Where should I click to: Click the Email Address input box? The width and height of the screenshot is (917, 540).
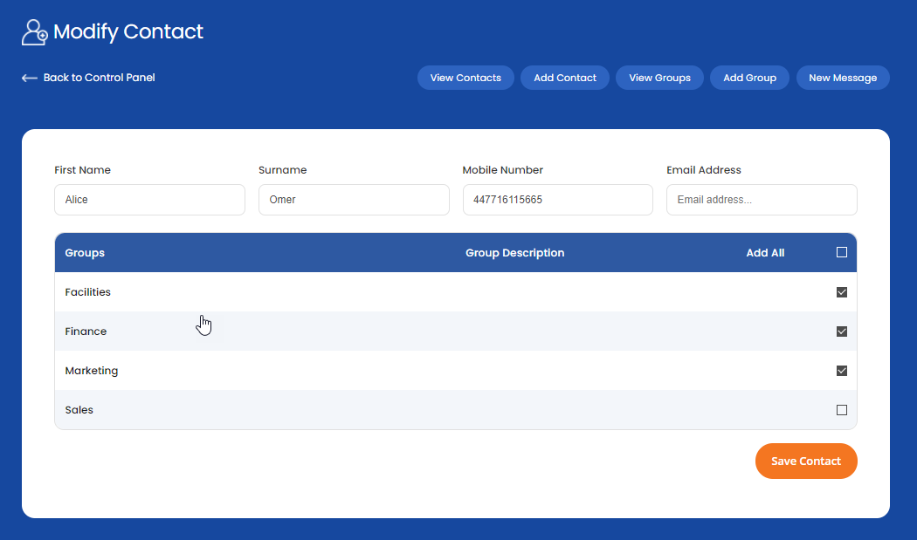coord(762,200)
